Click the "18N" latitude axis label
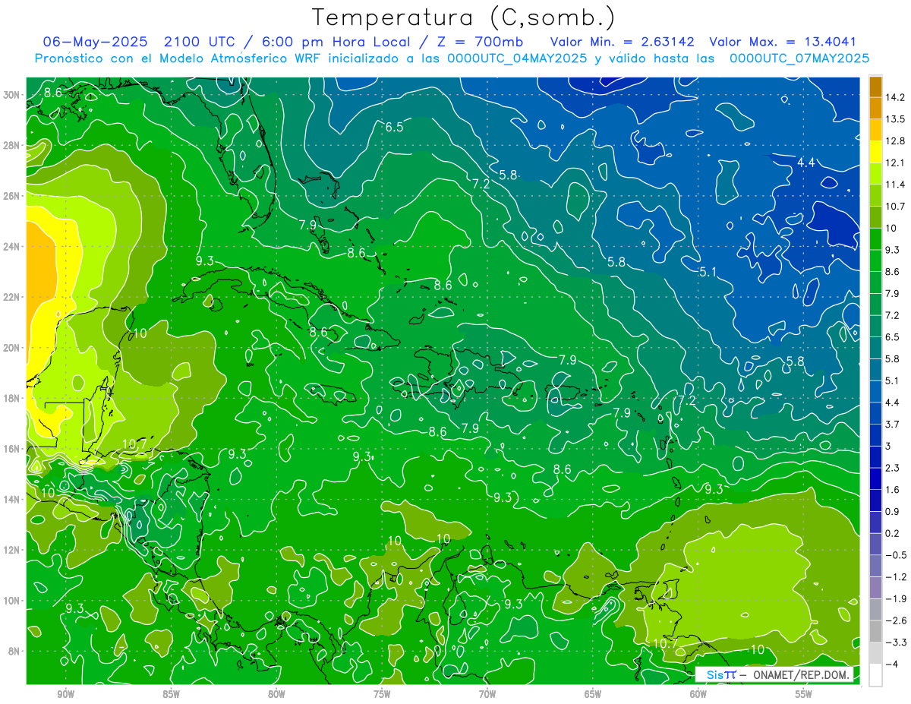The height and width of the screenshot is (704, 911). pos(13,399)
